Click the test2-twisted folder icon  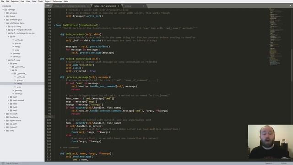pos(11,100)
